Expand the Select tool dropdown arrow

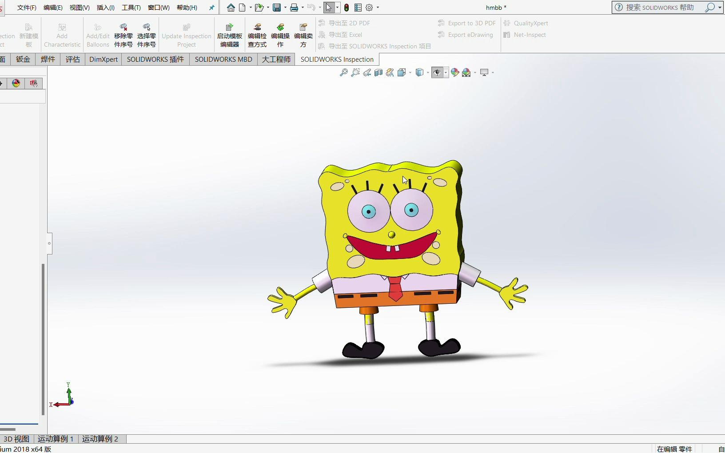click(x=338, y=8)
